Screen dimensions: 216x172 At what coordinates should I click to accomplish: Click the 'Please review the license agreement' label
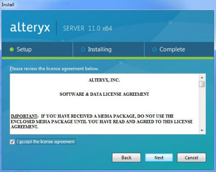pyautogui.click(x=54, y=68)
